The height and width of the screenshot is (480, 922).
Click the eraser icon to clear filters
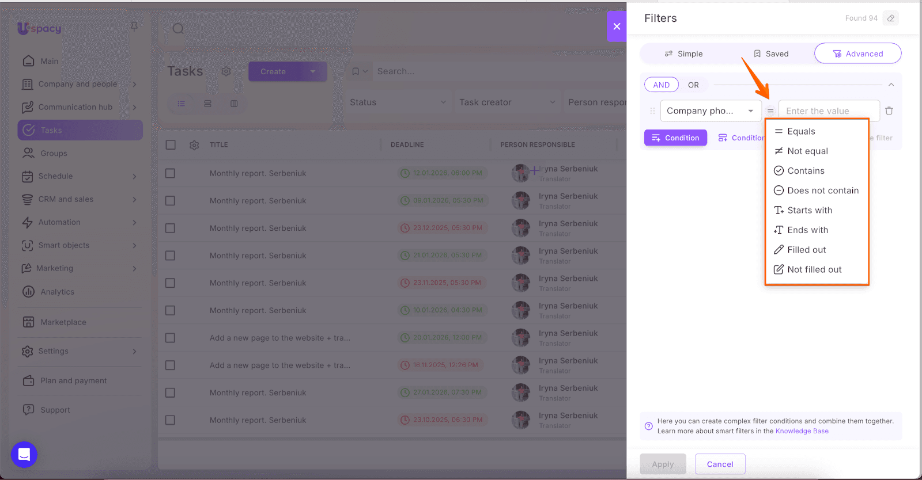point(890,18)
